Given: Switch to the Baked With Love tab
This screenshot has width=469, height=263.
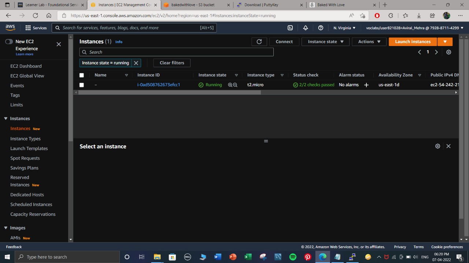Looking at the screenshot, I should pyautogui.click(x=343, y=5).
